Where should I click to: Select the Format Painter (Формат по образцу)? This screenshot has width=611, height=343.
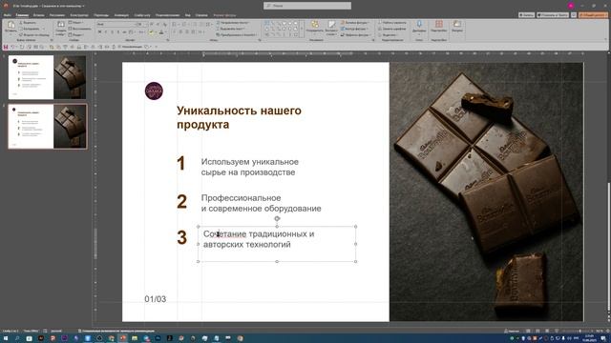point(34,34)
